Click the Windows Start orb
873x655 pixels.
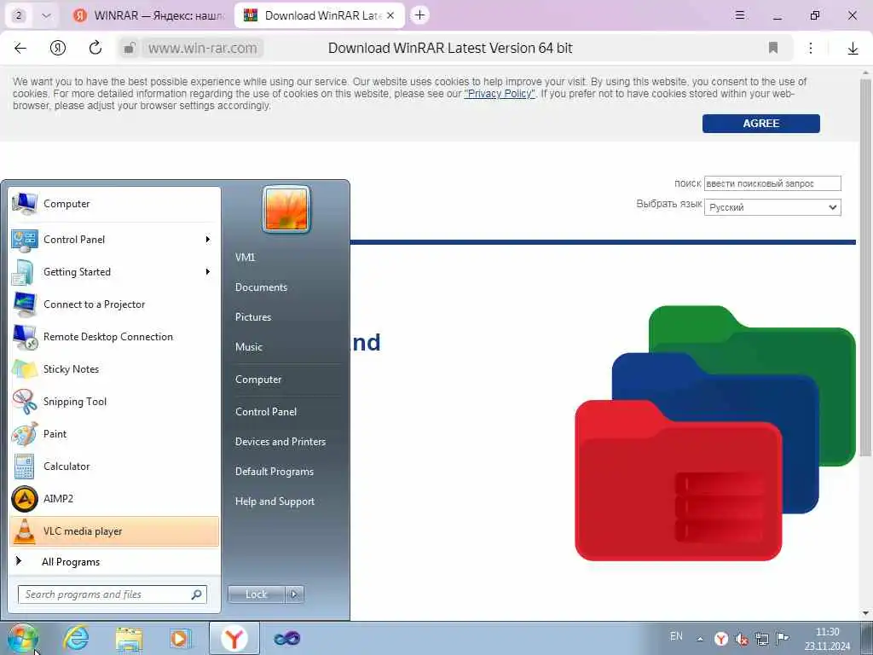click(x=22, y=638)
